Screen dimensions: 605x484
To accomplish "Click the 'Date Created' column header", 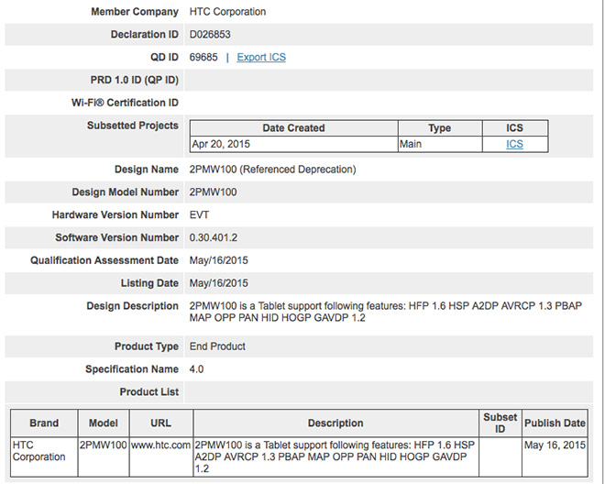I will click(x=293, y=127).
